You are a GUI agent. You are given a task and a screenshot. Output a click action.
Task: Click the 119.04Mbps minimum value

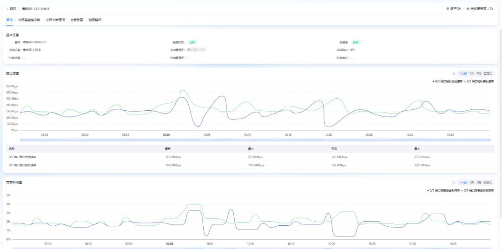(256, 166)
